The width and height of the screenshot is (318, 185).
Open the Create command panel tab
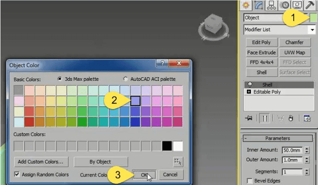pos(245,5)
